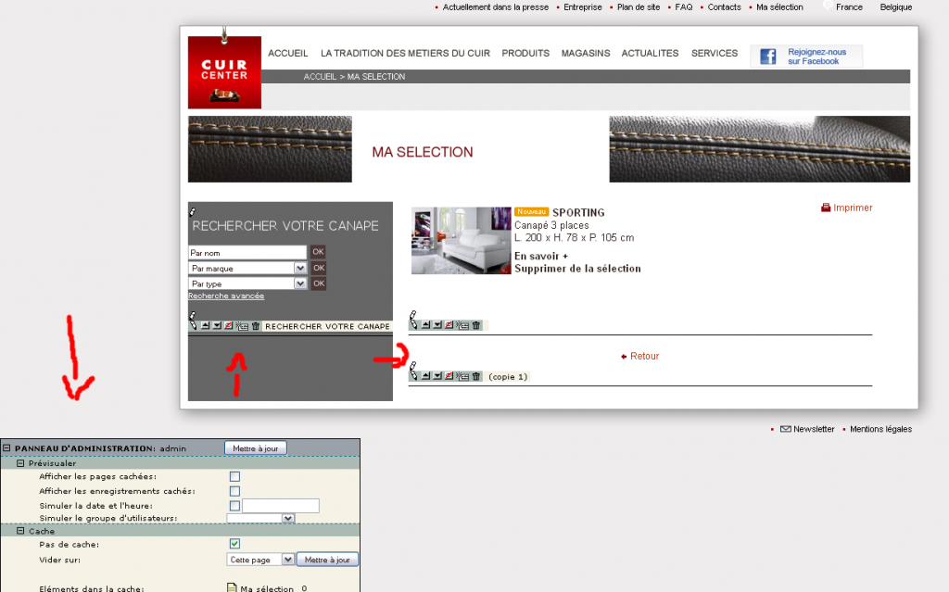This screenshot has width=949, height=592.
Task: Uncheck the Pas de cache checkbox
Action: (234, 544)
